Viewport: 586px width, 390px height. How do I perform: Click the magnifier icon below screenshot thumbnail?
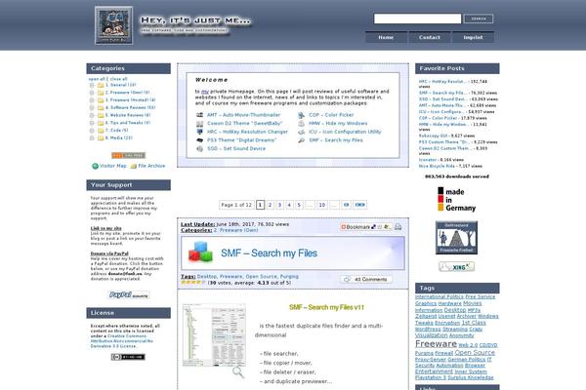(238, 371)
